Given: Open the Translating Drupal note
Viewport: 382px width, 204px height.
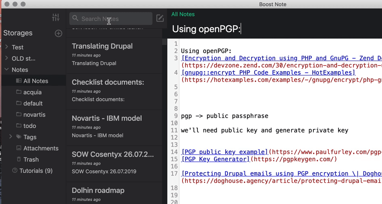Looking at the screenshot, I should (x=114, y=55).
